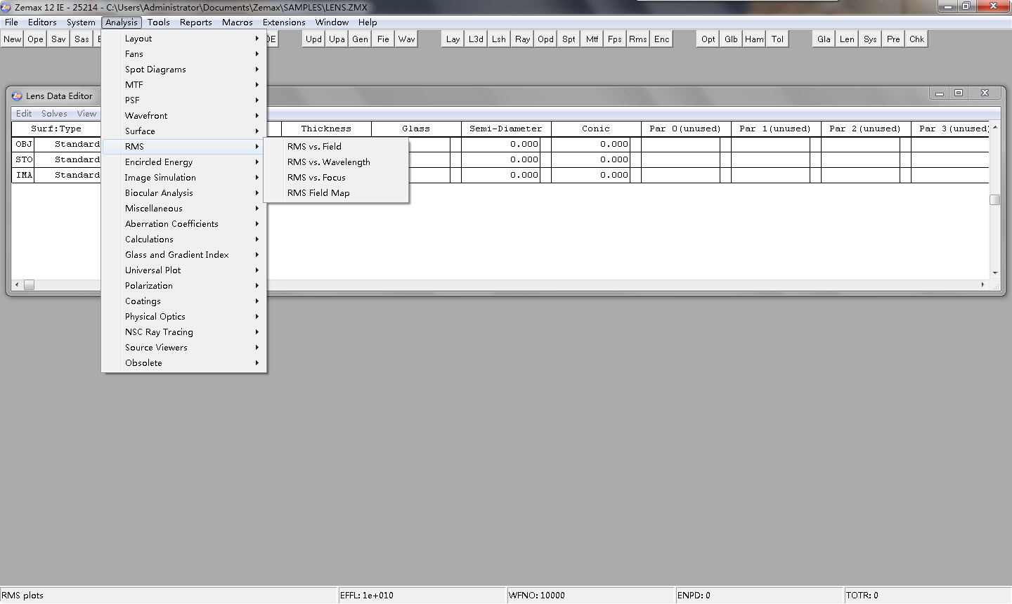
Task: Open the Physical Optics submenu
Action: 183,317
